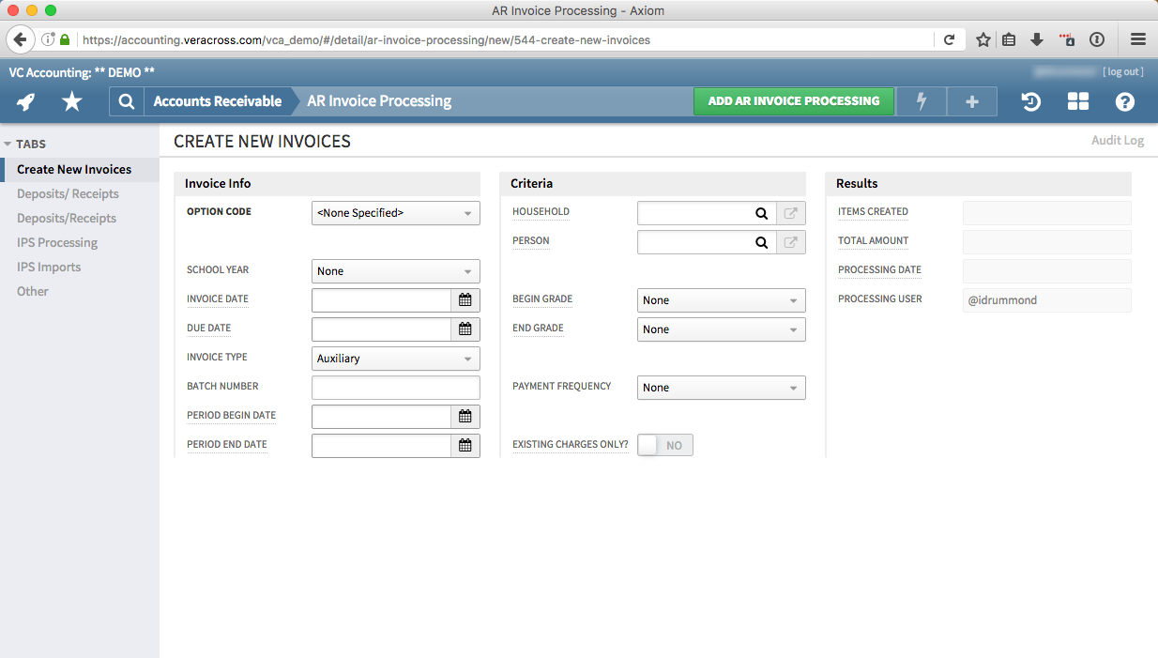Click the rocket launch icon in header

[24, 101]
